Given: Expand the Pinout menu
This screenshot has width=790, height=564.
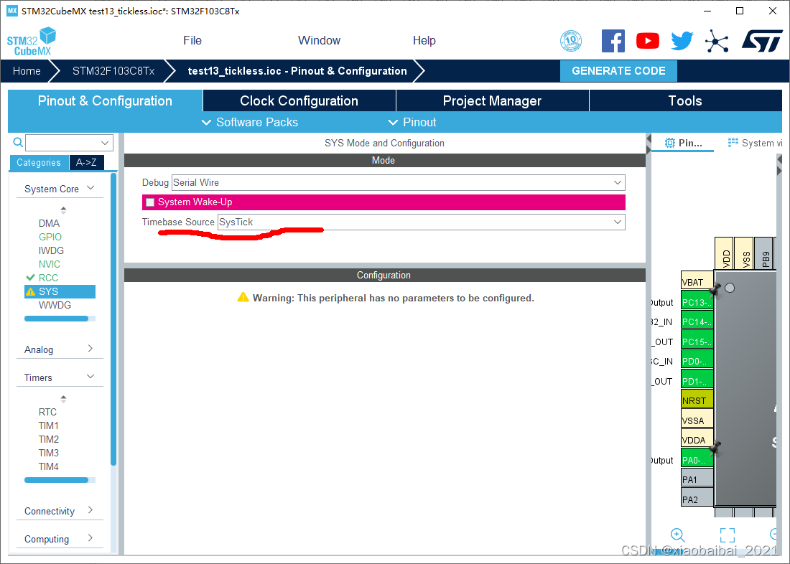Looking at the screenshot, I should [412, 123].
